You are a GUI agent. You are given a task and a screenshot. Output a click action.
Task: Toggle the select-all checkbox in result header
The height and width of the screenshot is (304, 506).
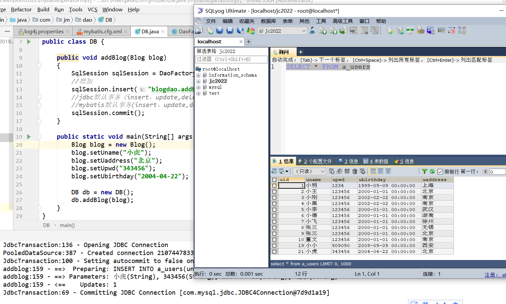274,179
